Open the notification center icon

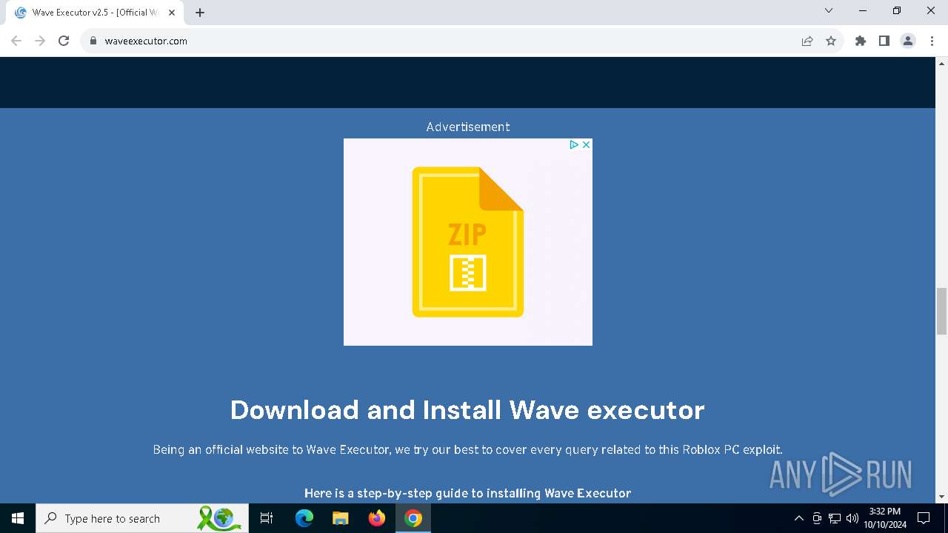[x=924, y=518]
